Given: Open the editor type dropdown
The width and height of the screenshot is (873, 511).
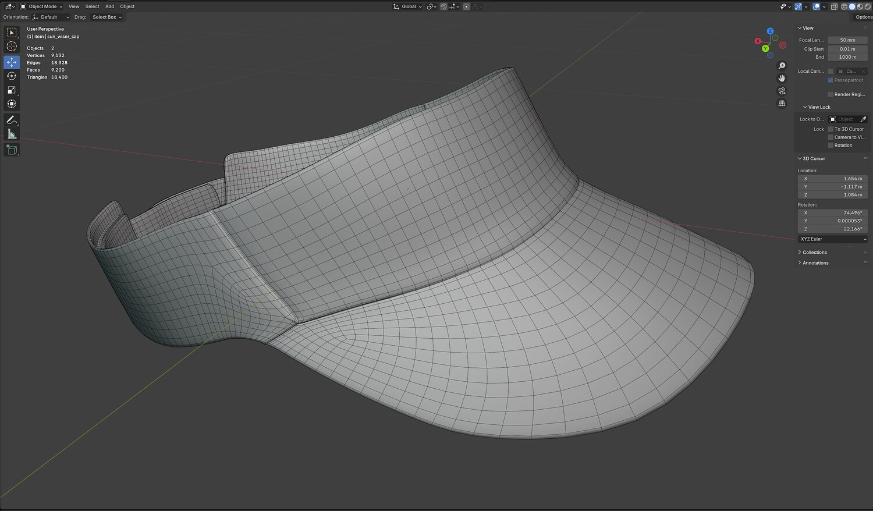Looking at the screenshot, I should 10,6.
